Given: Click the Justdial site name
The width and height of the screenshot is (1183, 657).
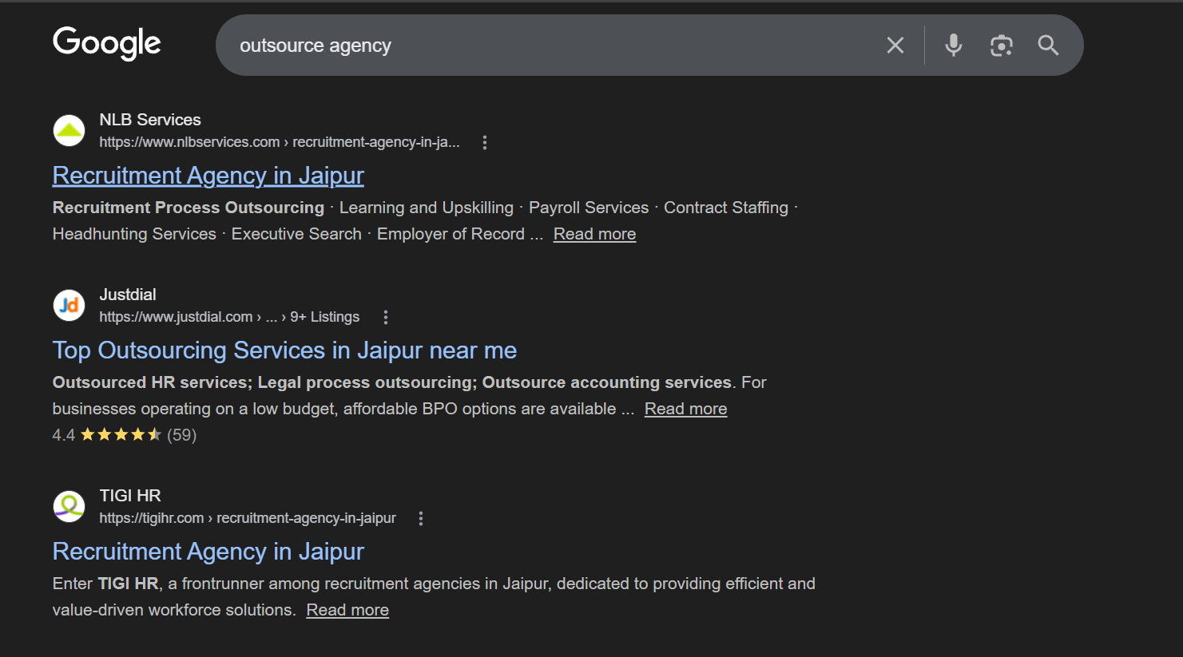Looking at the screenshot, I should pos(128,295).
